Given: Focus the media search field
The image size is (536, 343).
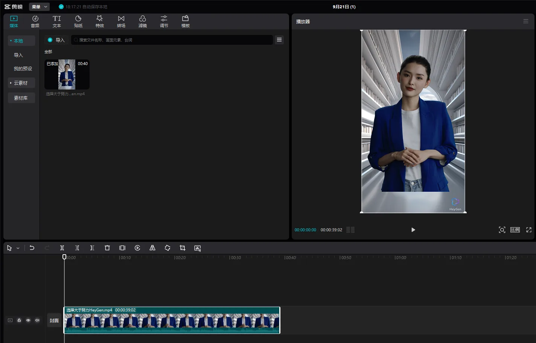Looking at the screenshot, I should (x=172, y=40).
